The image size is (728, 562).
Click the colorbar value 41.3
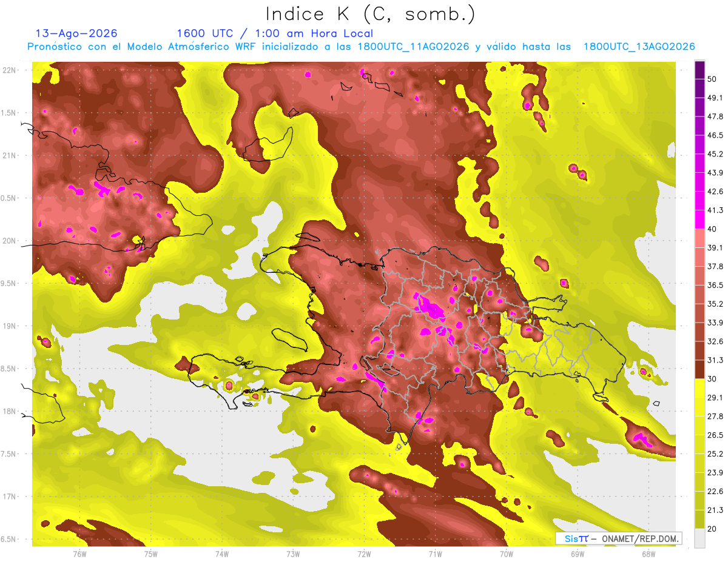(x=715, y=210)
